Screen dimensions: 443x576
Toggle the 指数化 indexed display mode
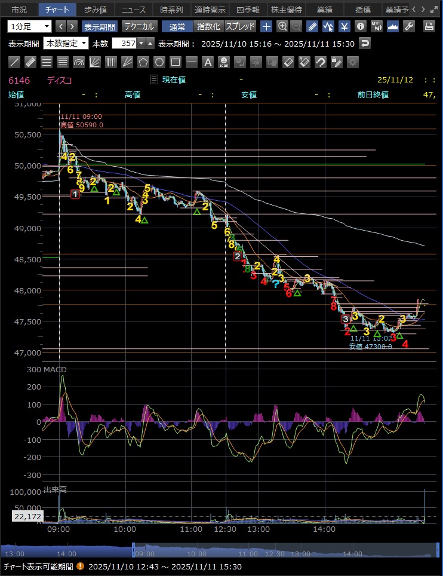208,26
